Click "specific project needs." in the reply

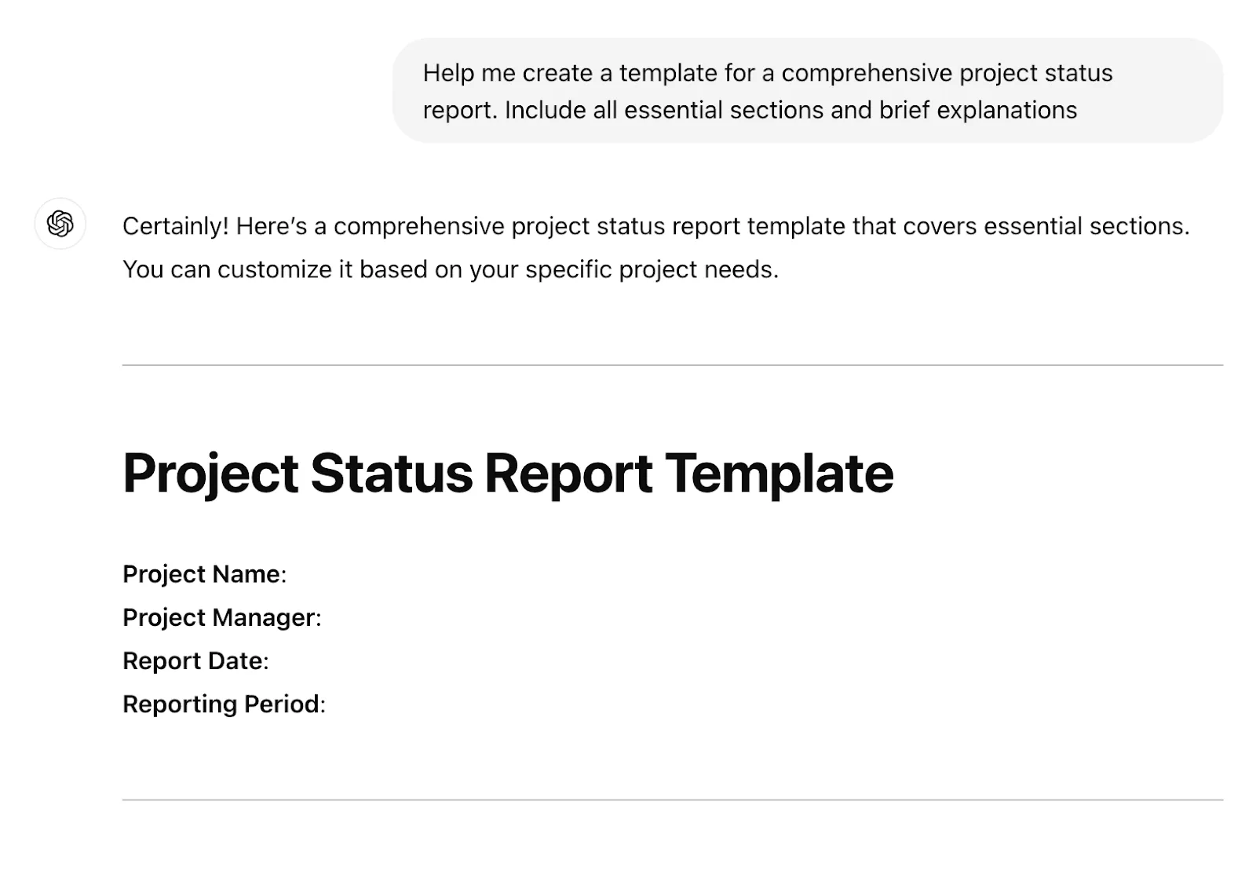pyautogui.click(x=652, y=269)
